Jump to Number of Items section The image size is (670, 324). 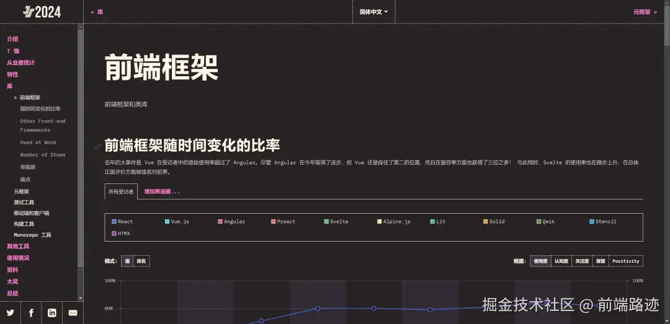[x=43, y=155]
